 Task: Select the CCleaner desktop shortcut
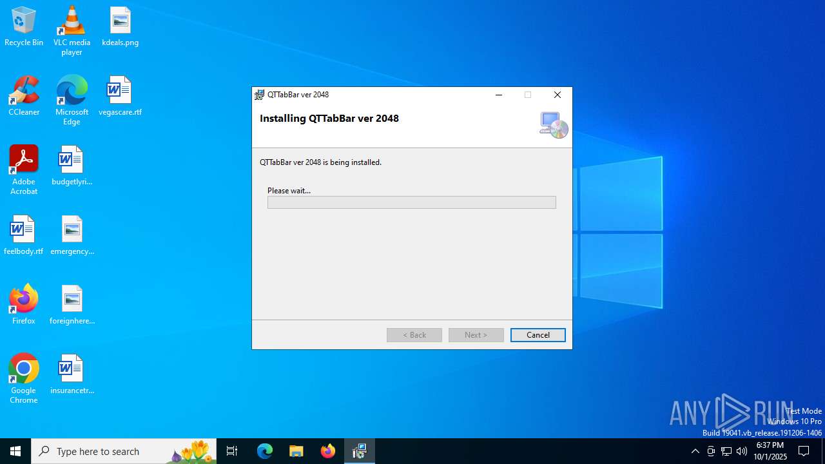pyautogui.click(x=24, y=97)
